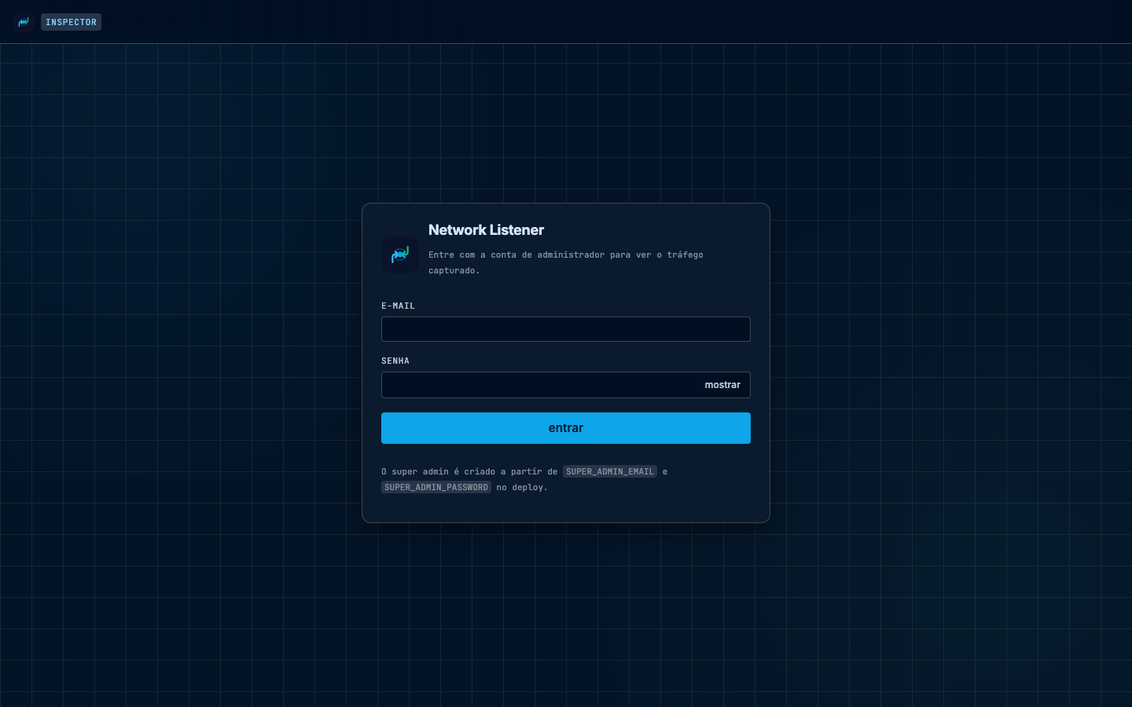Click the SUPER_ADMIN_EMAIL code label

[x=610, y=471]
